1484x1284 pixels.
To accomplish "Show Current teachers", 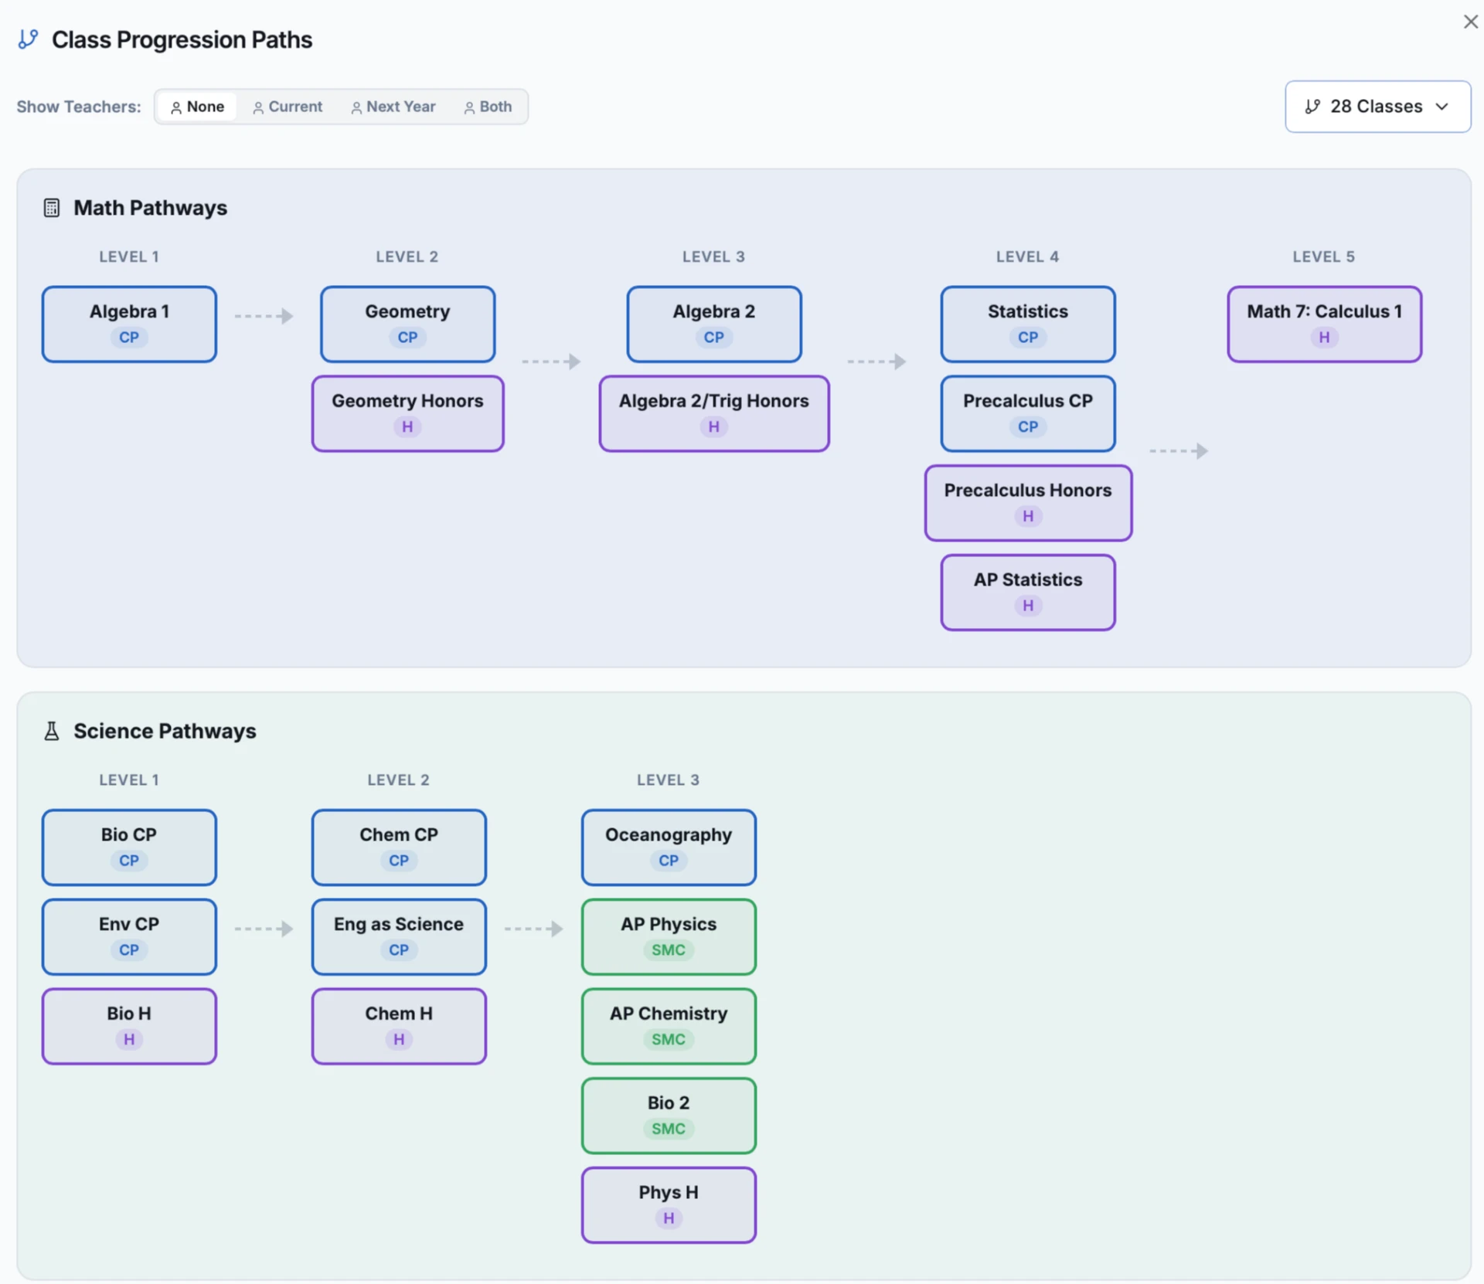I will 288,107.
